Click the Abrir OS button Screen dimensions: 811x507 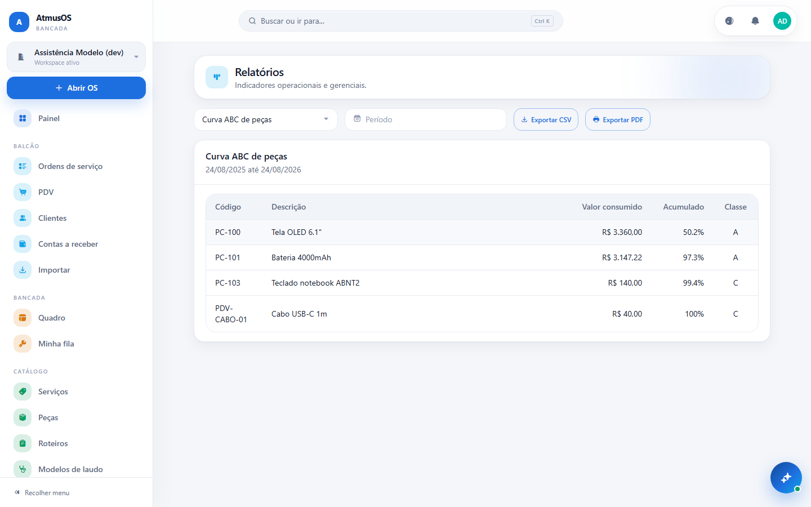pos(76,88)
